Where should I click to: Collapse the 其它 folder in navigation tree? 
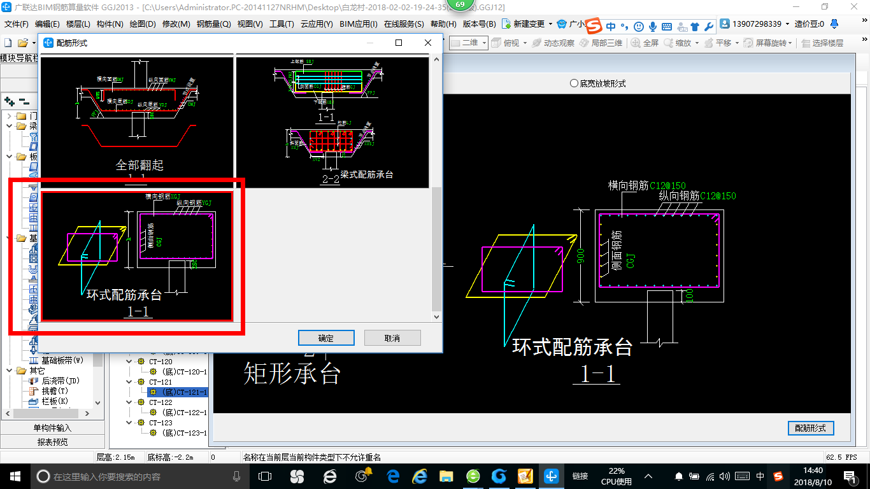10,371
